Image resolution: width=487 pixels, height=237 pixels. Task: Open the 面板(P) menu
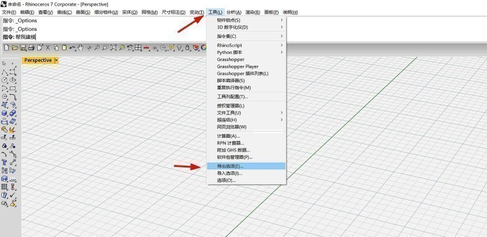coord(271,12)
